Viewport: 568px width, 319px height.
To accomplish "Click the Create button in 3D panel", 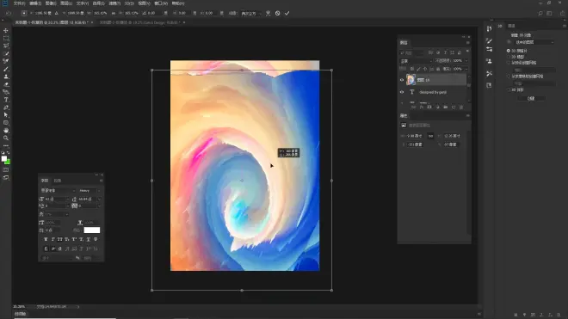I will [x=531, y=98].
